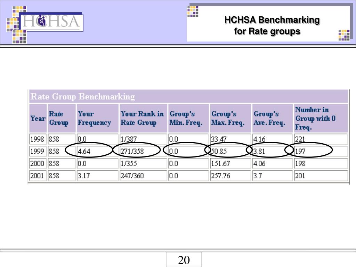Click the 'Year' column header
The image size is (356, 267).
pyautogui.click(x=38, y=118)
